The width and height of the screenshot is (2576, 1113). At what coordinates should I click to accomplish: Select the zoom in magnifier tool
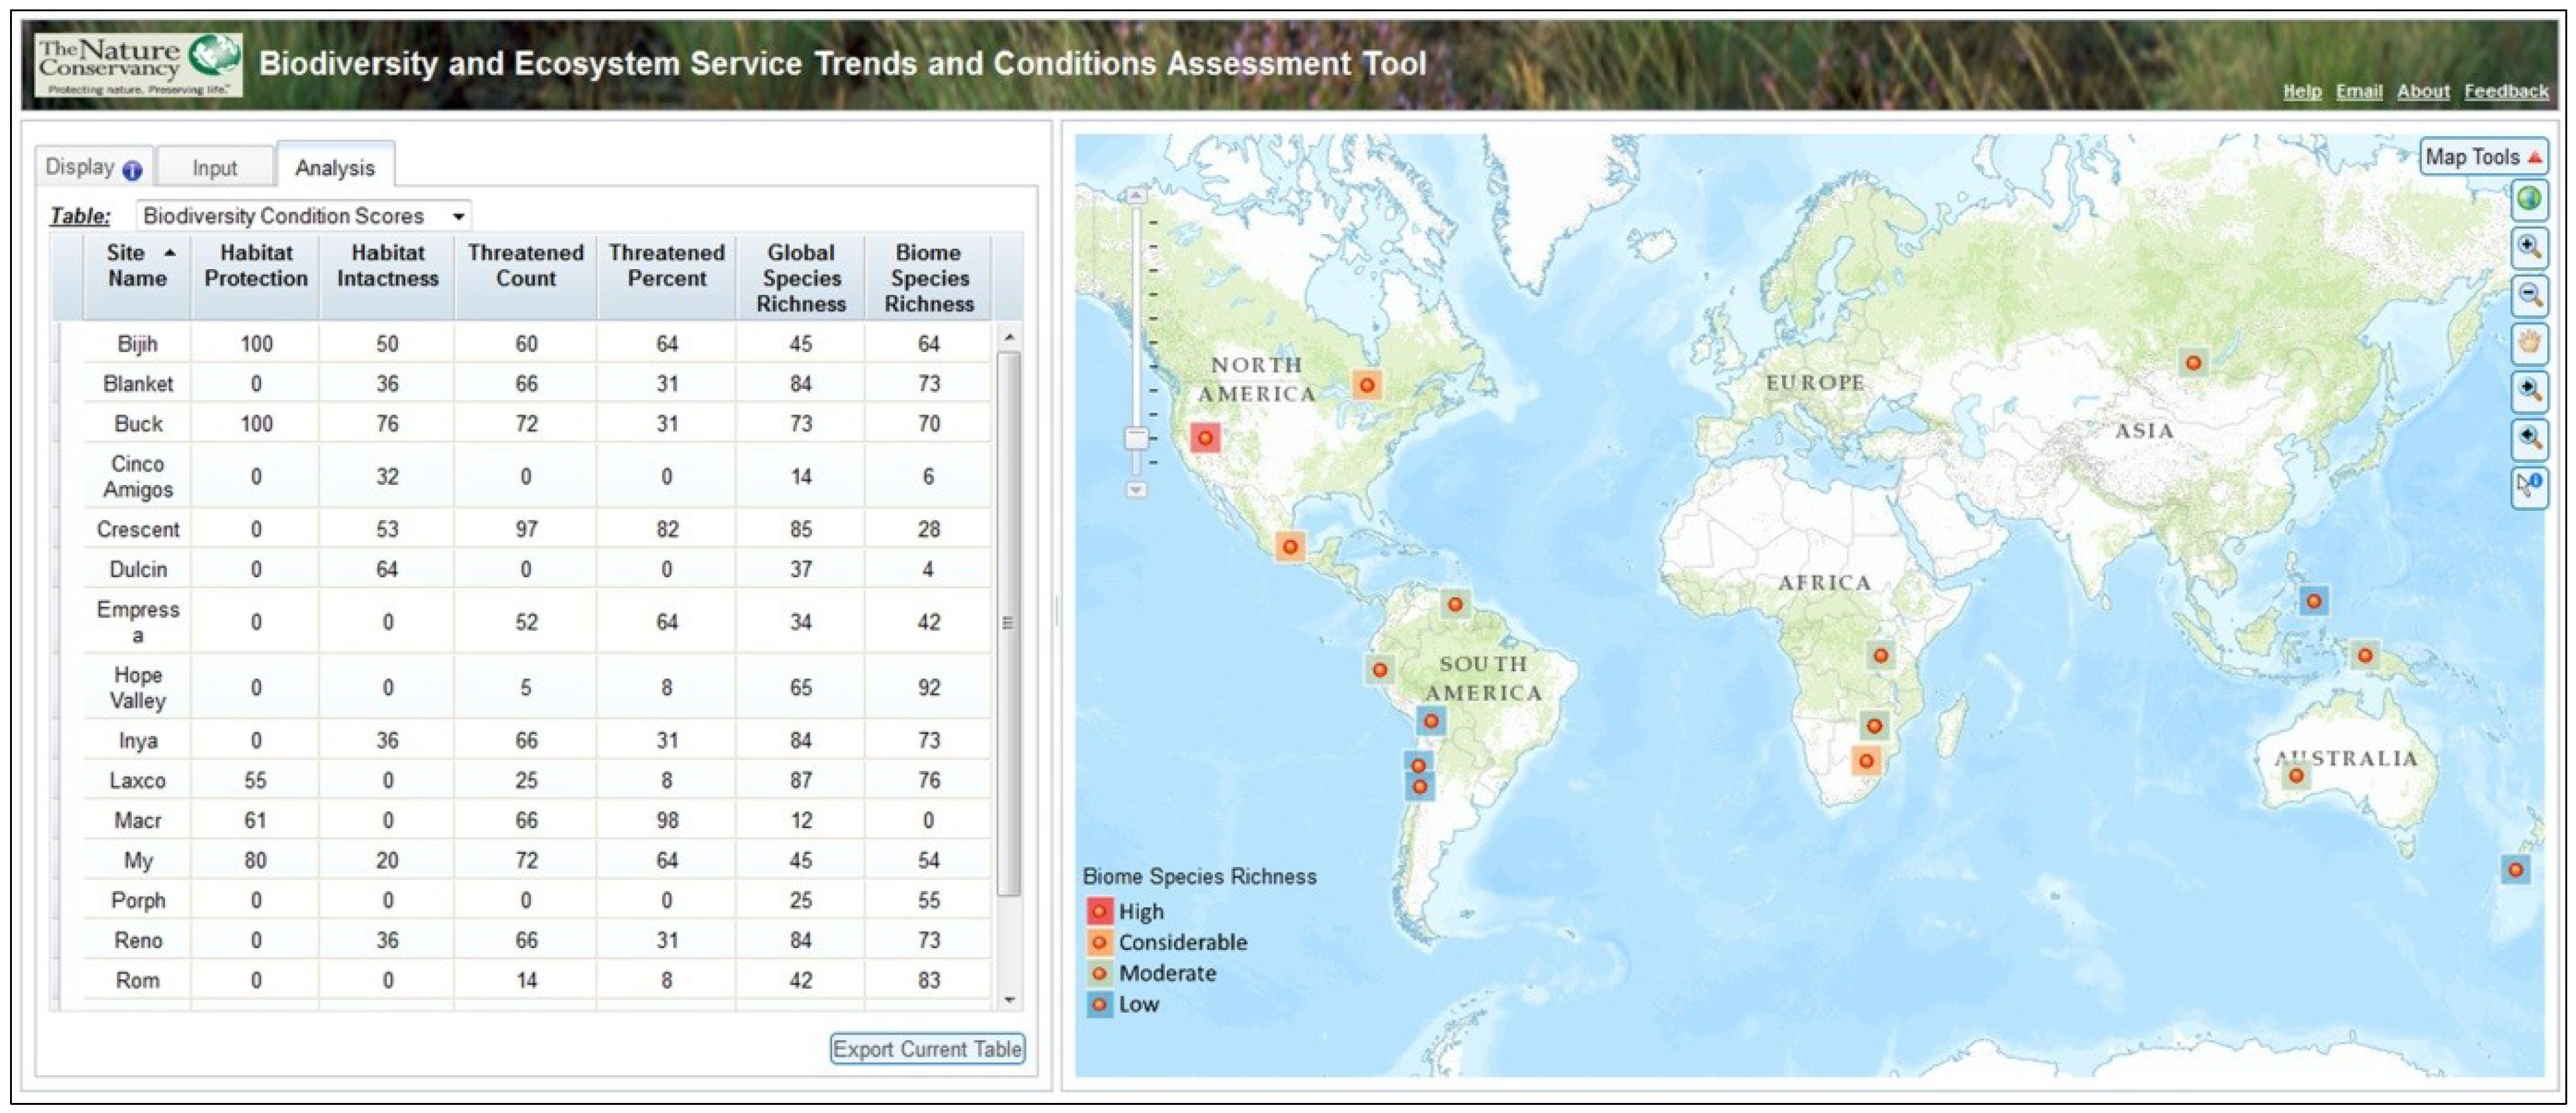pos(2529,247)
